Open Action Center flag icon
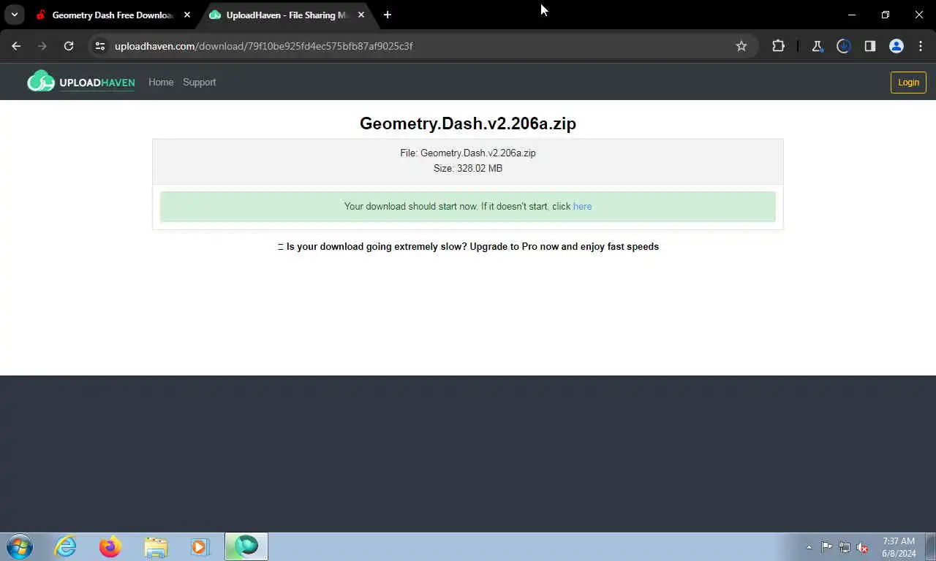936x561 pixels. pos(826,547)
